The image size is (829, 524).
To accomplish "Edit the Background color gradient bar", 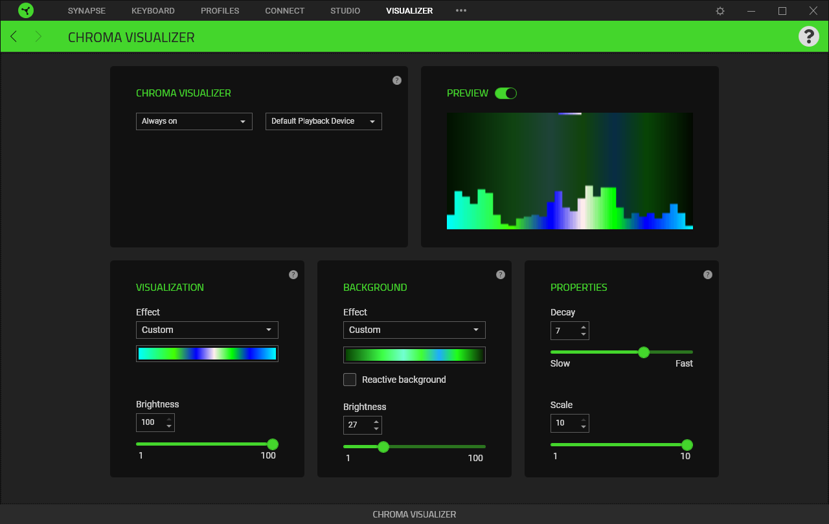I will pyautogui.click(x=414, y=355).
